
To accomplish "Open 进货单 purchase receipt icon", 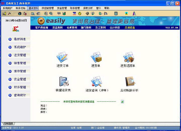I will (x=96, y=60).
